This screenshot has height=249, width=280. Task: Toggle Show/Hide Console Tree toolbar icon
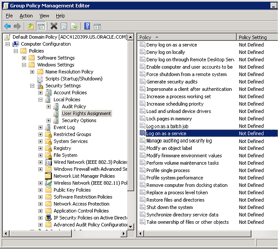[40, 27]
